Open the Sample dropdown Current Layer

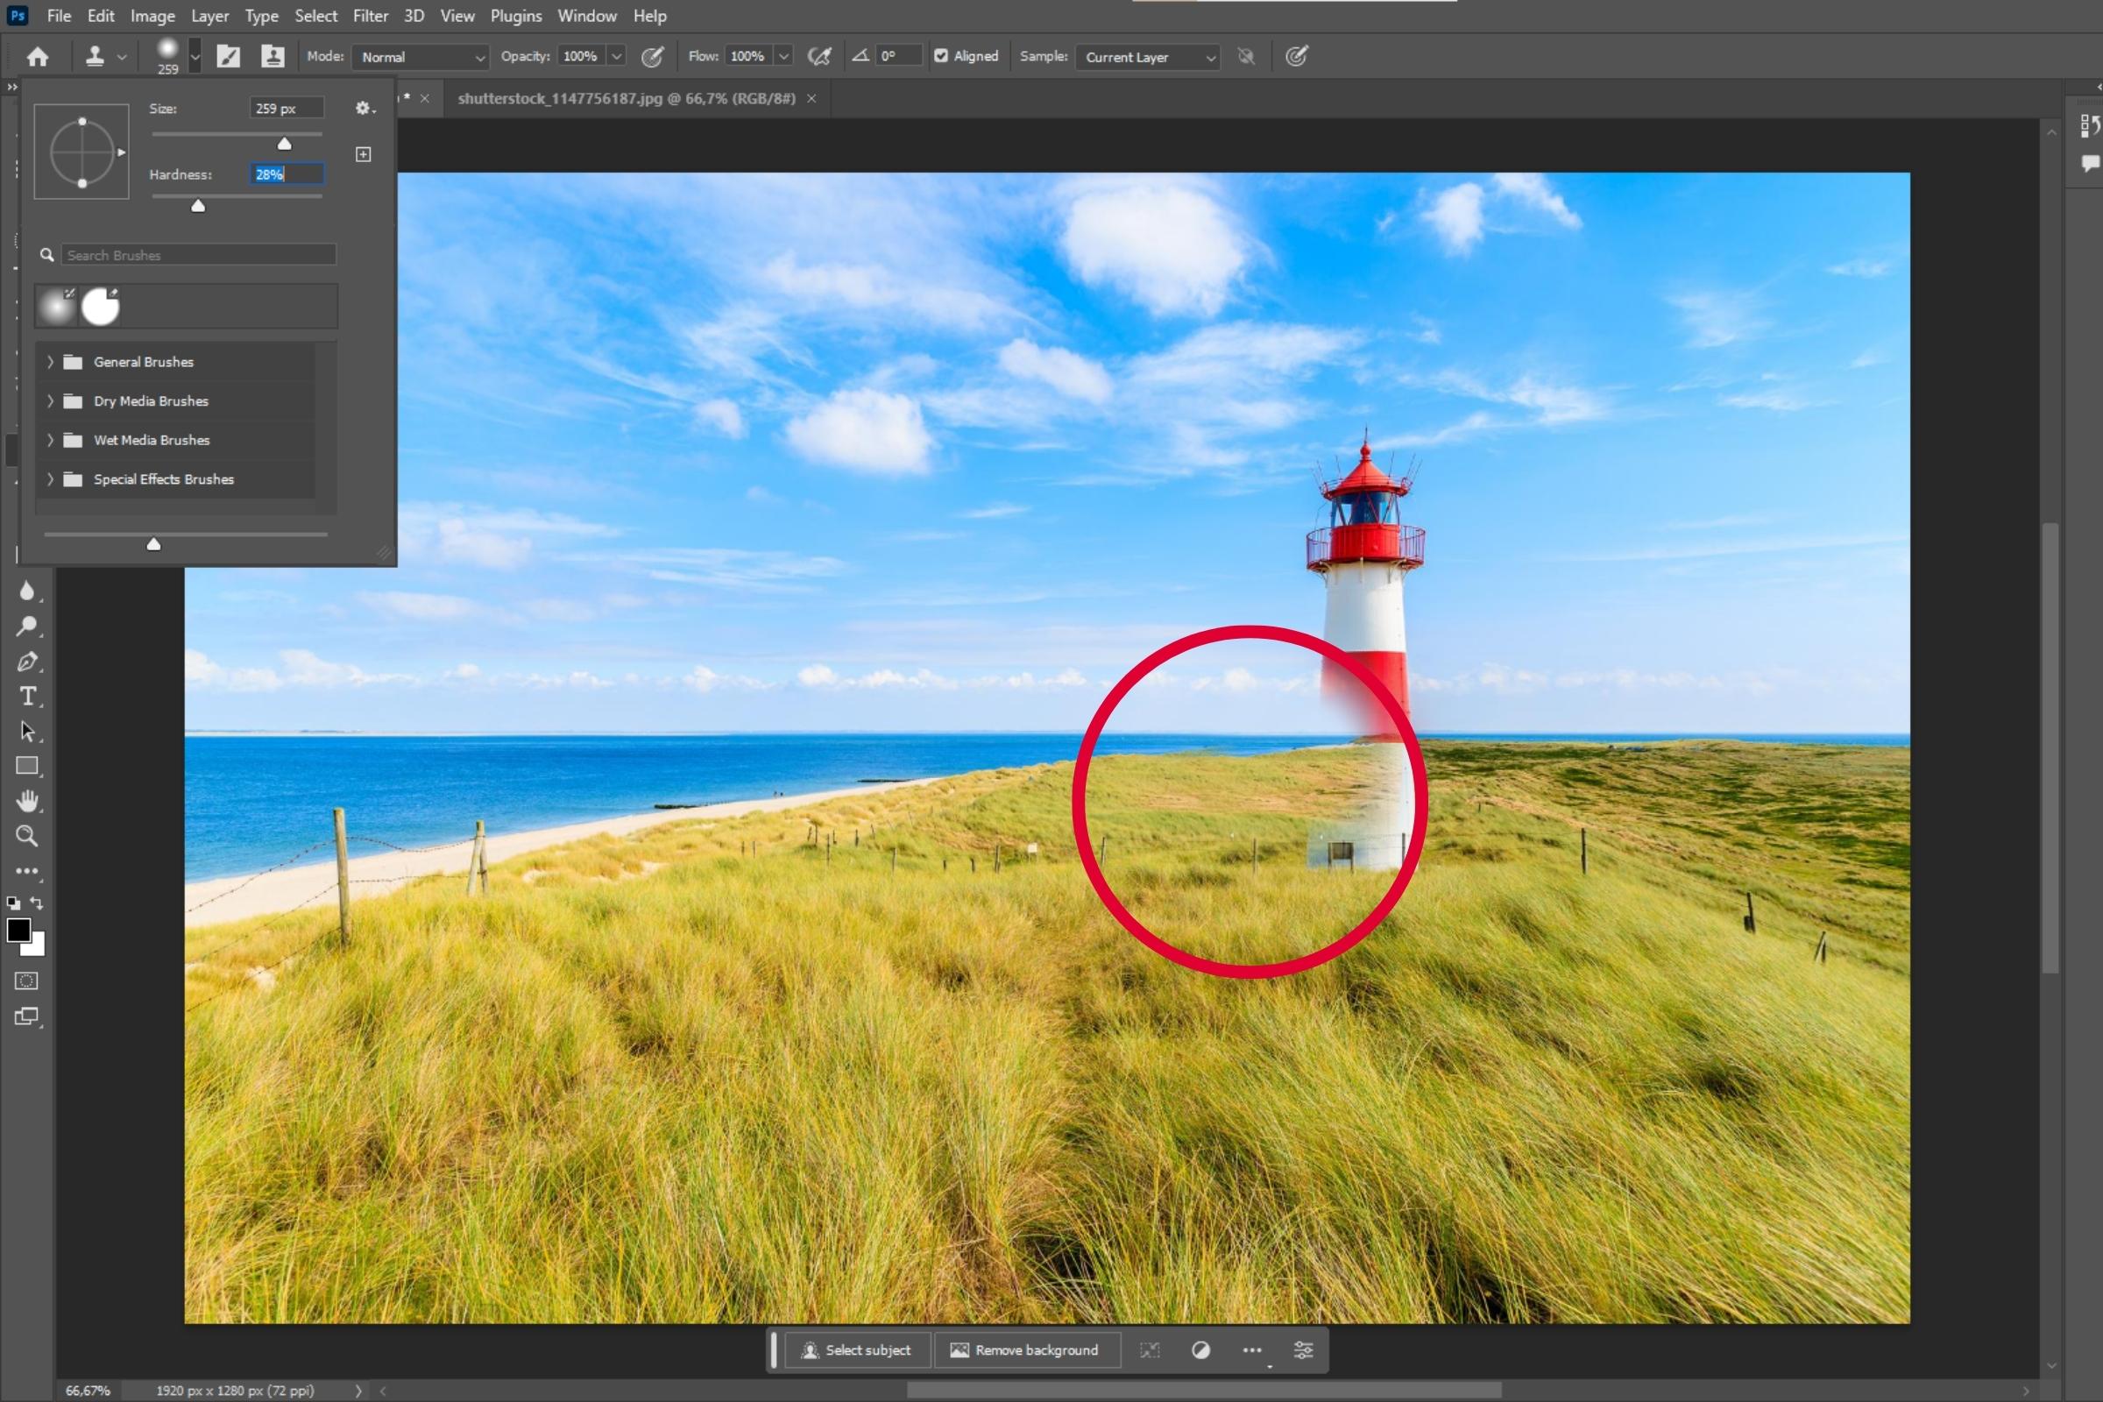(x=1148, y=56)
